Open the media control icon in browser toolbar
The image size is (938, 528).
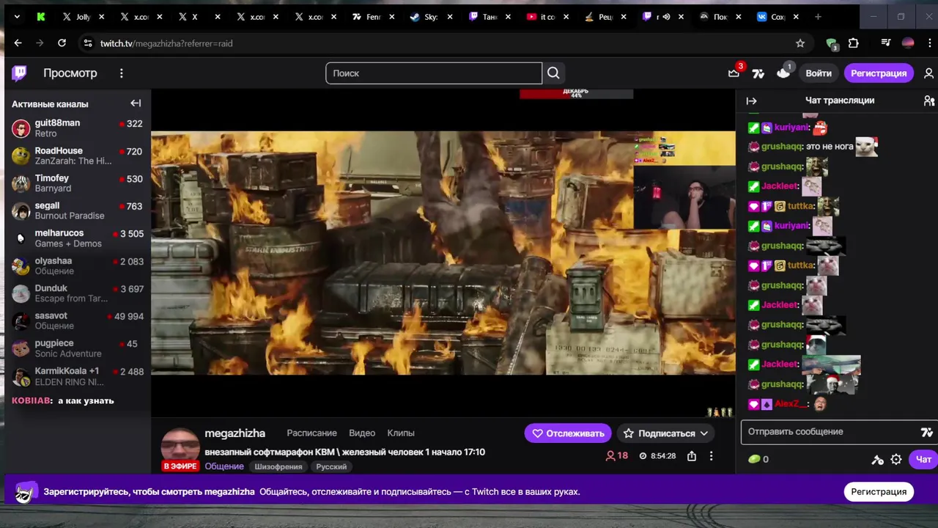point(885,43)
